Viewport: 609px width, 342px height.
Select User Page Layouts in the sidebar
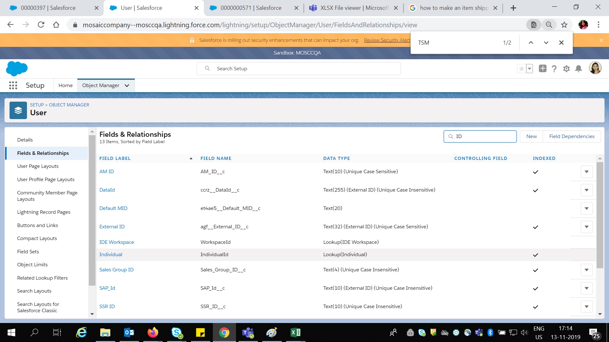pos(38,166)
